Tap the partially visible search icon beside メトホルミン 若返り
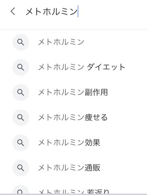The height and width of the screenshot is (195, 147). point(21,190)
